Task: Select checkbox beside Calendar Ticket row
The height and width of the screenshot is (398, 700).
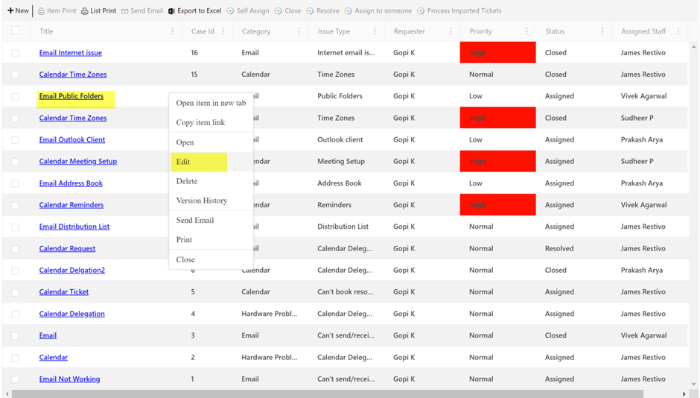Action: pos(16,292)
